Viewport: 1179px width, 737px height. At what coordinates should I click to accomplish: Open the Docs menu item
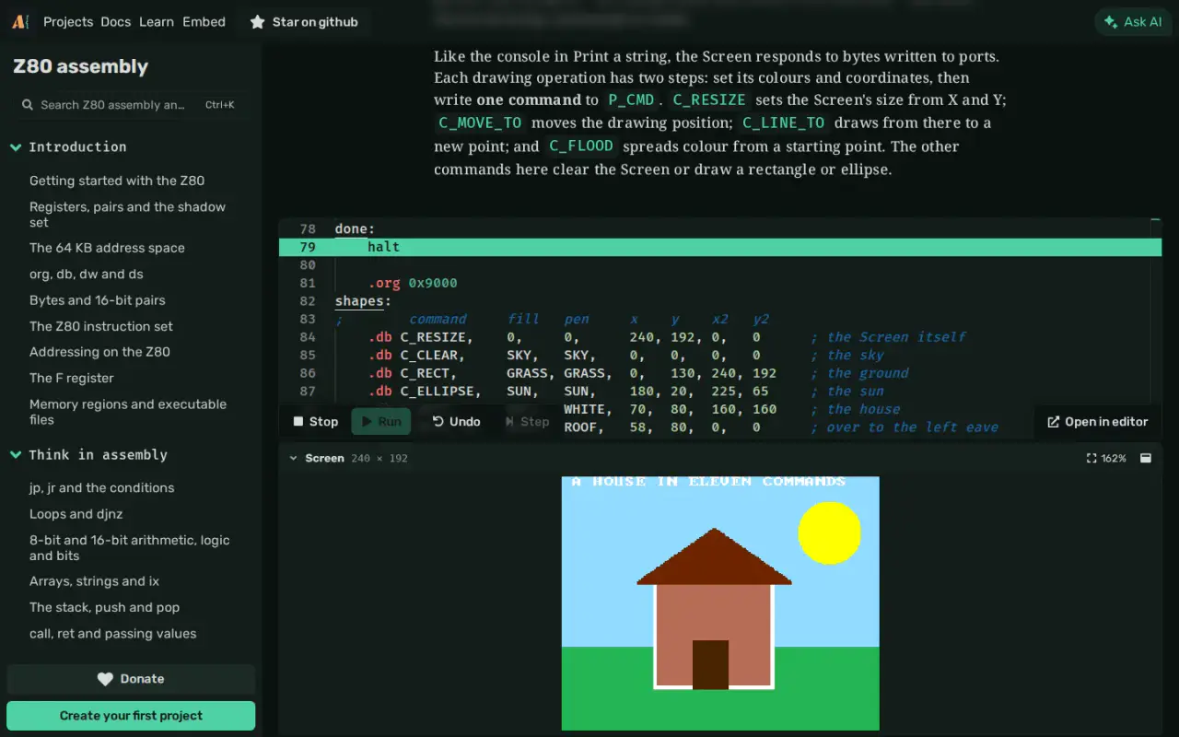point(116,22)
